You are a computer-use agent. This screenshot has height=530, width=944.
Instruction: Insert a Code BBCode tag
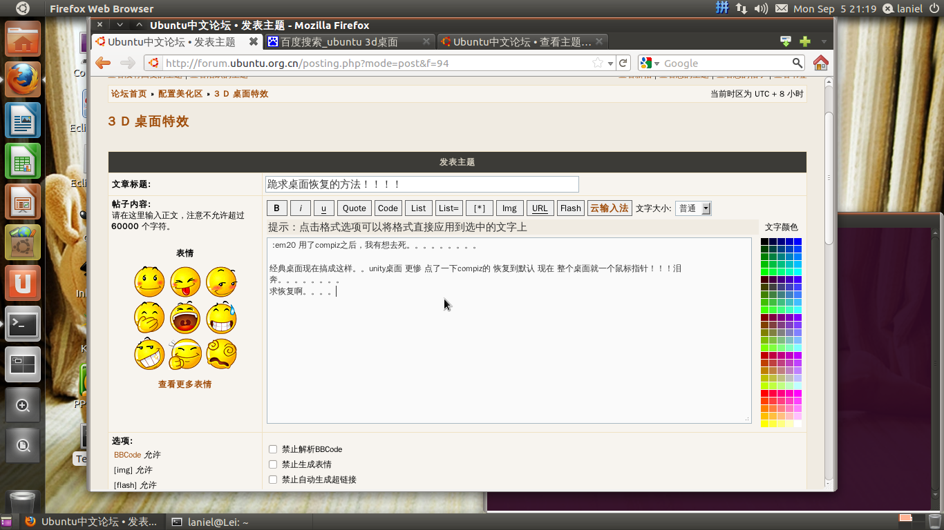click(388, 208)
